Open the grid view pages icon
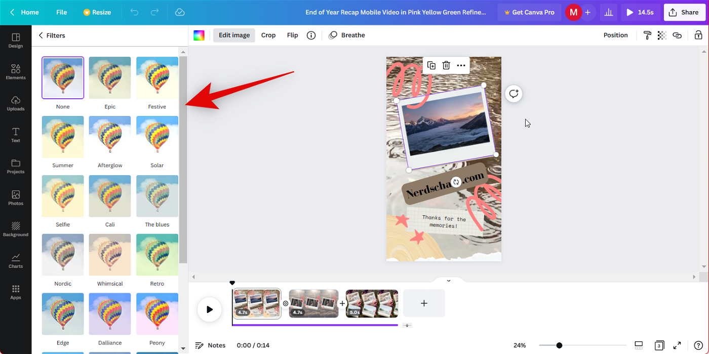The height and width of the screenshot is (354, 709). click(659, 345)
